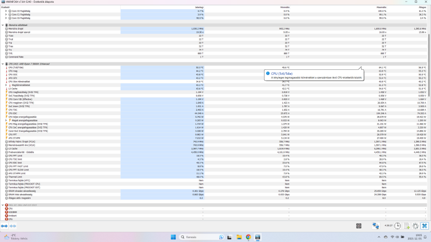Select DRAM olvasási sávszélesség row
The width and height of the screenshot is (431, 242).
point(214,191)
